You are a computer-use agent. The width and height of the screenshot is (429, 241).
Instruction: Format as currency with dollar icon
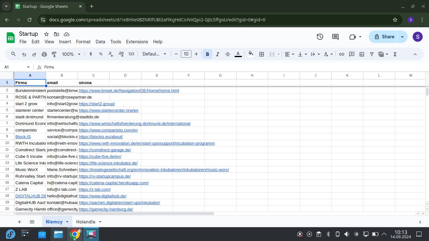tap(91, 54)
